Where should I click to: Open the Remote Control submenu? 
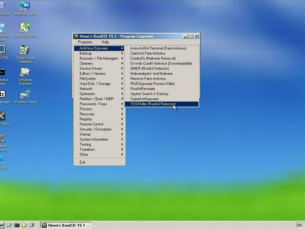pyautogui.click(x=99, y=124)
